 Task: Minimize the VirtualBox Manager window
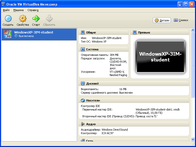coord(180,4)
